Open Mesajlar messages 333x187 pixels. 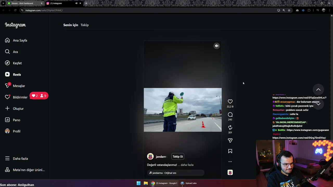pyautogui.click(x=15, y=86)
